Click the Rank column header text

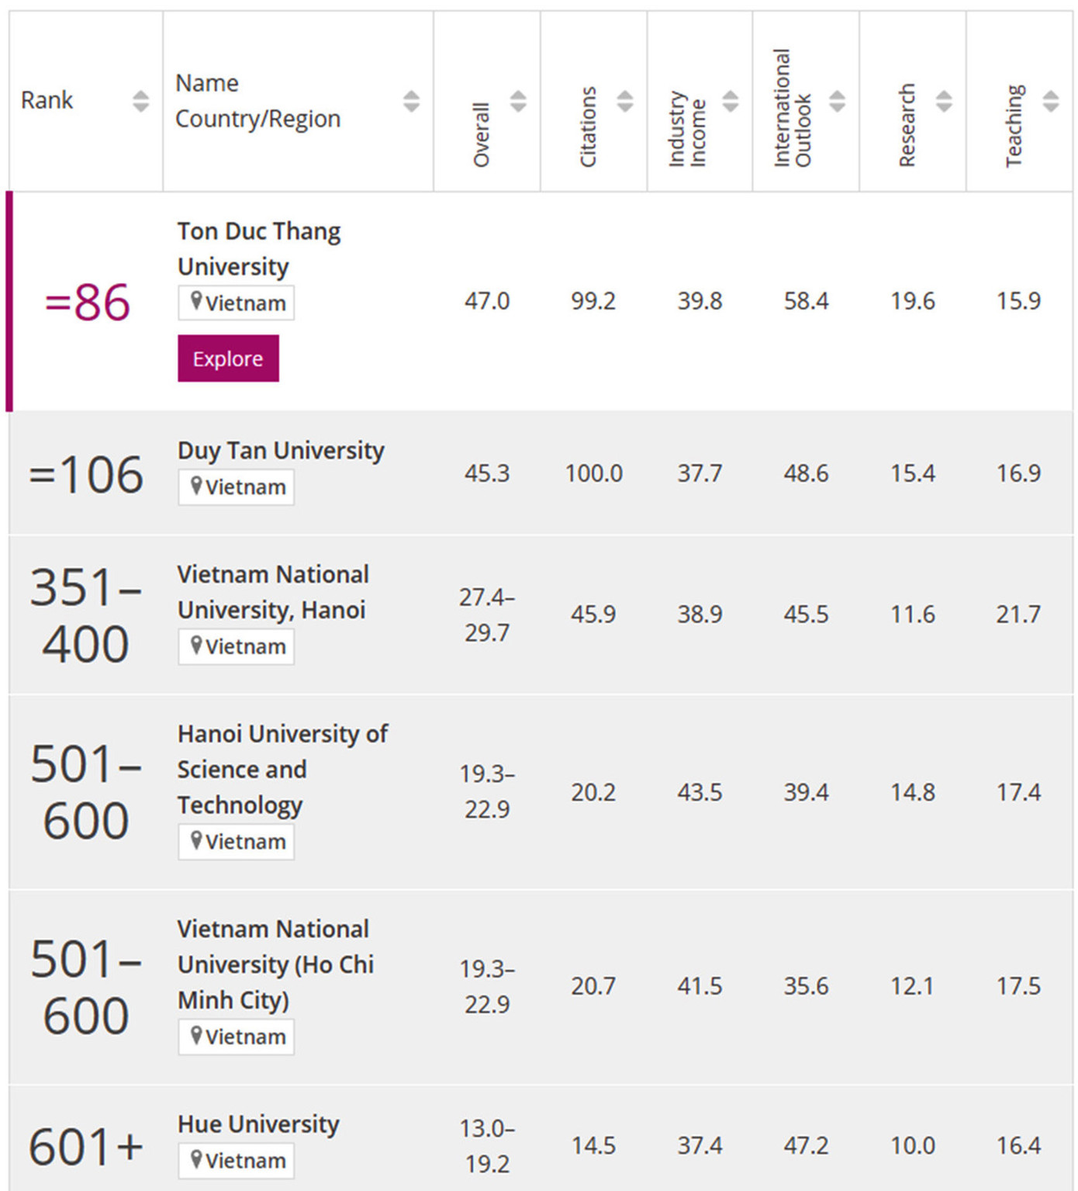coord(47,101)
